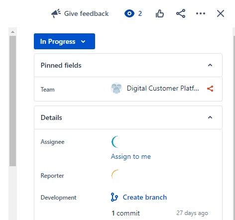The image size is (235, 220).
Task: Open the share issue icon
Action: [x=181, y=13]
